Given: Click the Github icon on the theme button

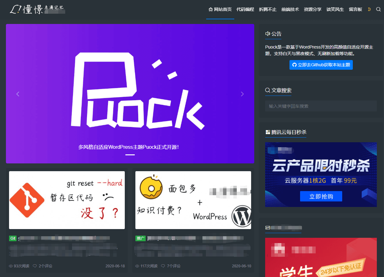Looking at the screenshot, I should click(294, 65).
